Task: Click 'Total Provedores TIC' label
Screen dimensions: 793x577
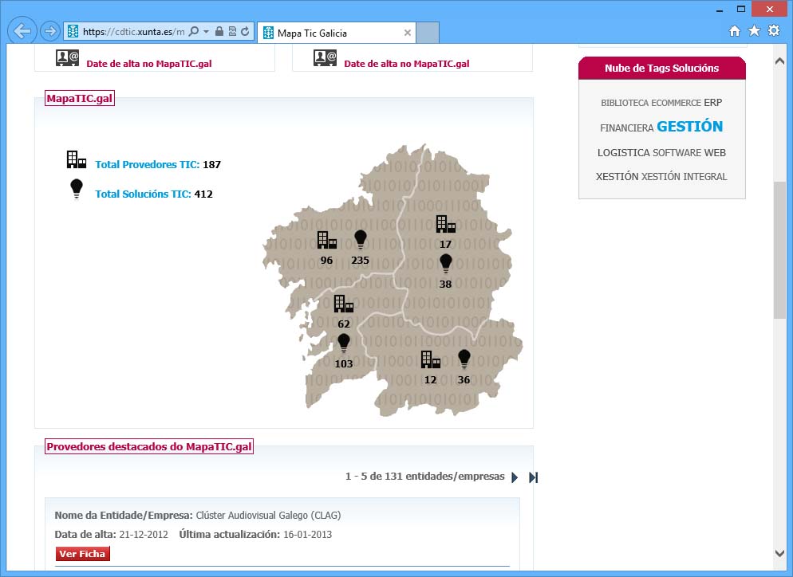Action: (147, 164)
